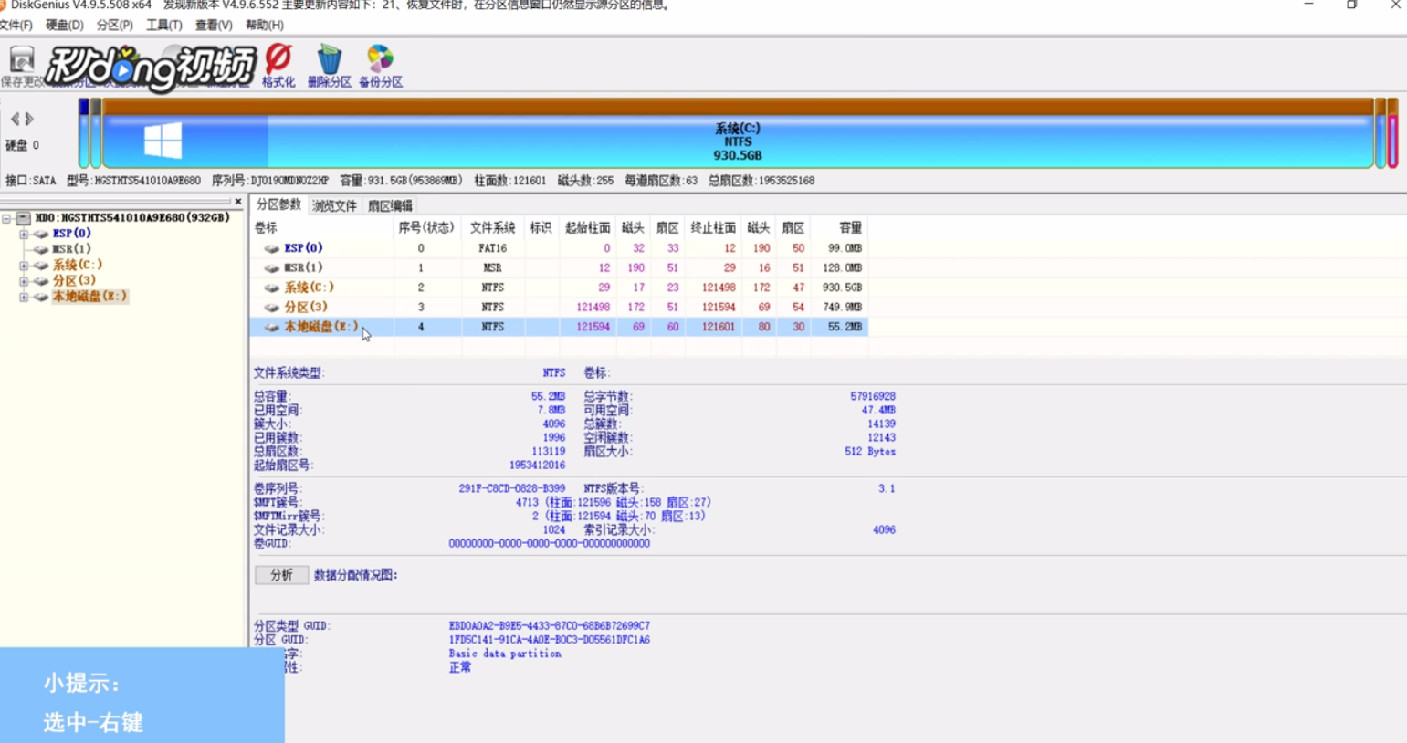Click the volume serial 291F-C8CD-0828-B399

click(x=511, y=489)
